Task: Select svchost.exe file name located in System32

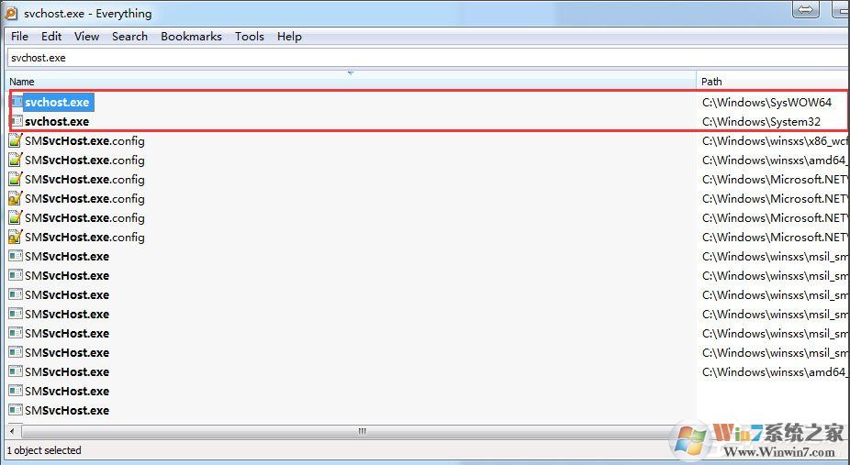Action: [57, 122]
